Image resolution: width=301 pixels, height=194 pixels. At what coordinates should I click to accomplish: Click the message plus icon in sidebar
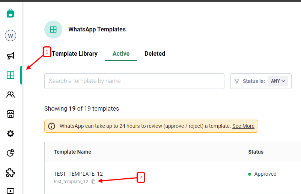(x=11, y=191)
